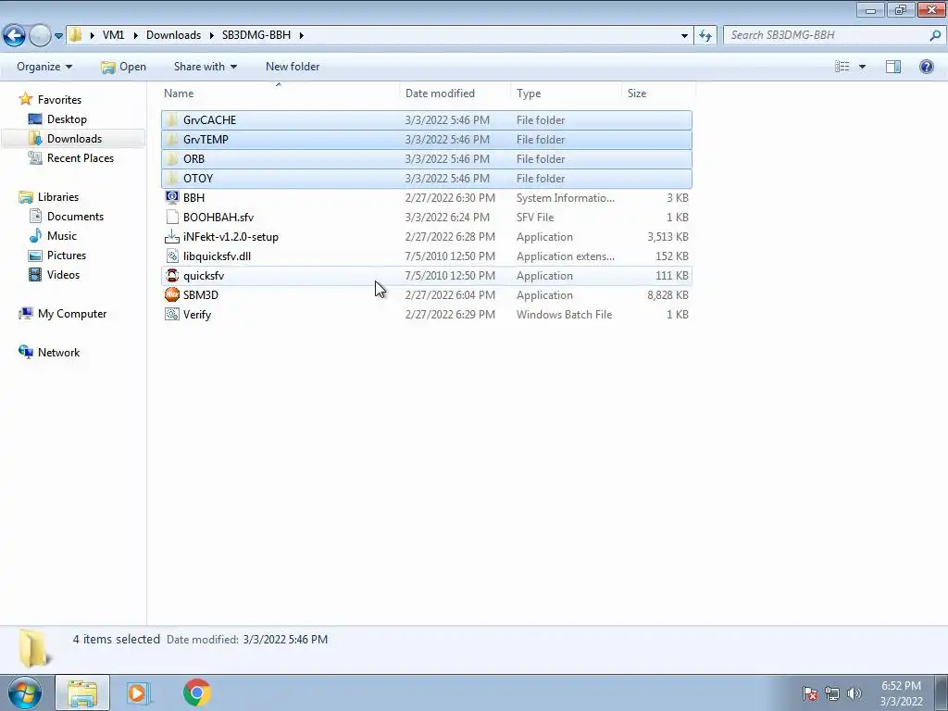
Task: Select the quicksfv application icon
Action: tap(172, 275)
